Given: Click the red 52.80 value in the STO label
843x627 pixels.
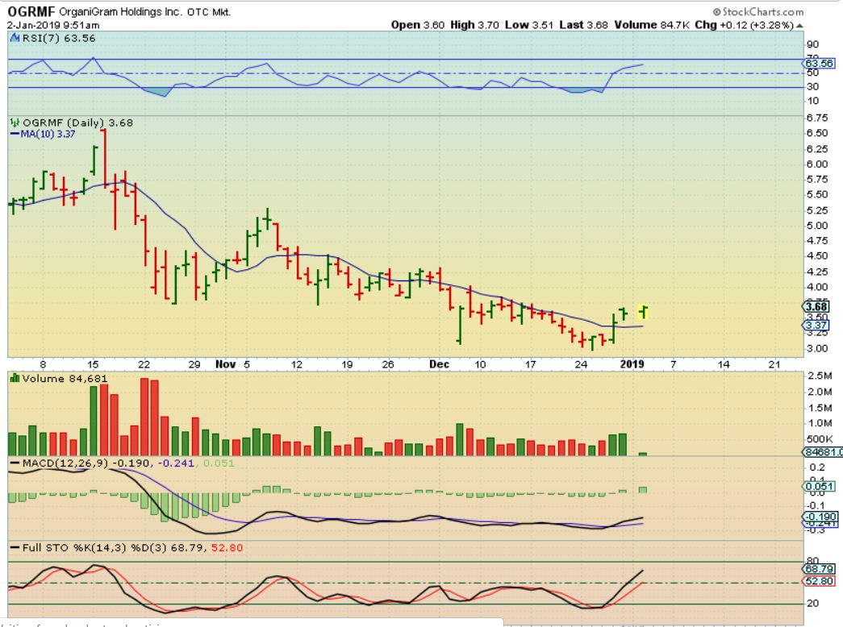Looking at the screenshot, I should [x=227, y=548].
